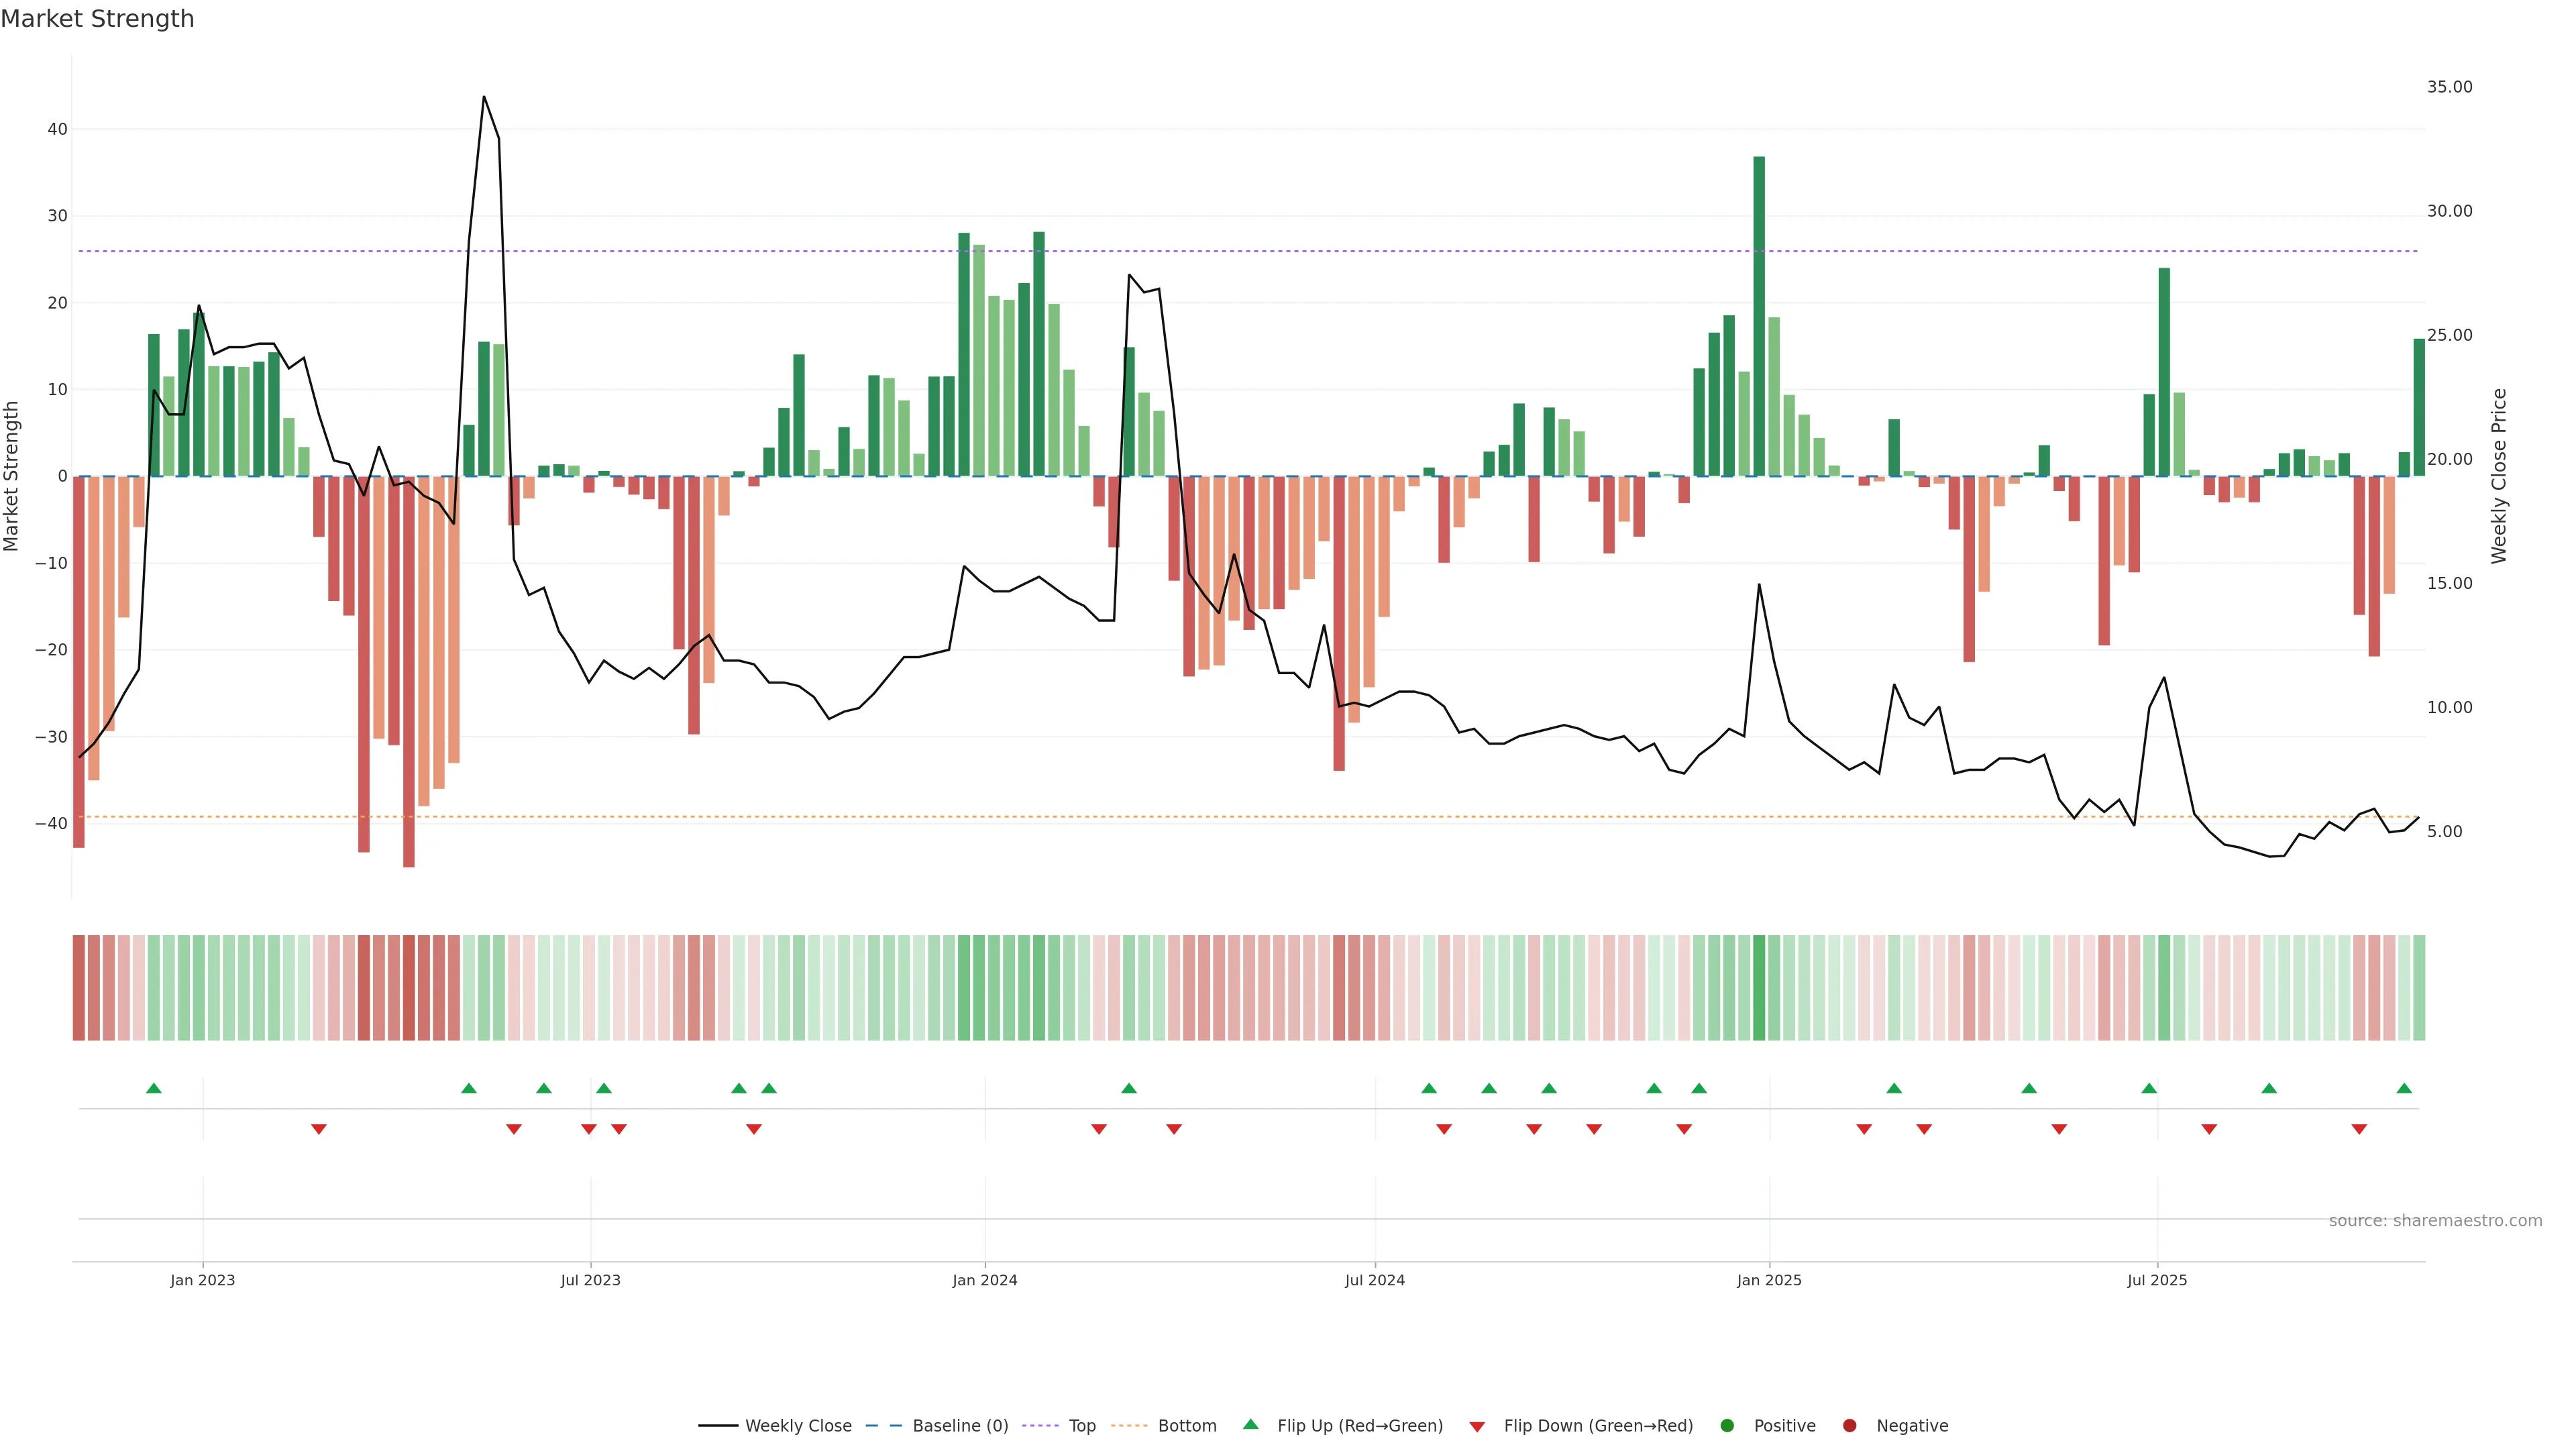The width and height of the screenshot is (2576, 1449).
Task: Click Flip Down red triangle legend icon
Action: (x=1477, y=1427)
